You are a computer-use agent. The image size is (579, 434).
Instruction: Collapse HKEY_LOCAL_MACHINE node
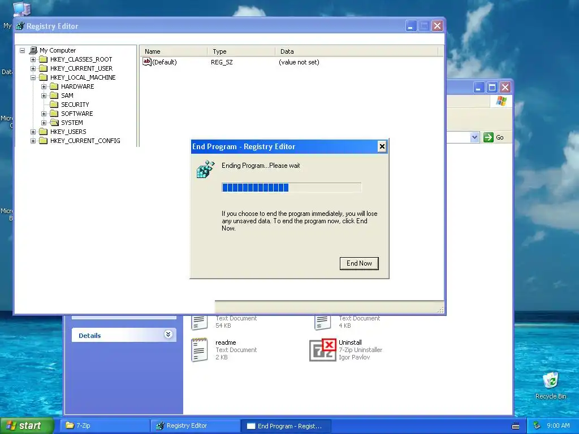click(x=33, y=77)
